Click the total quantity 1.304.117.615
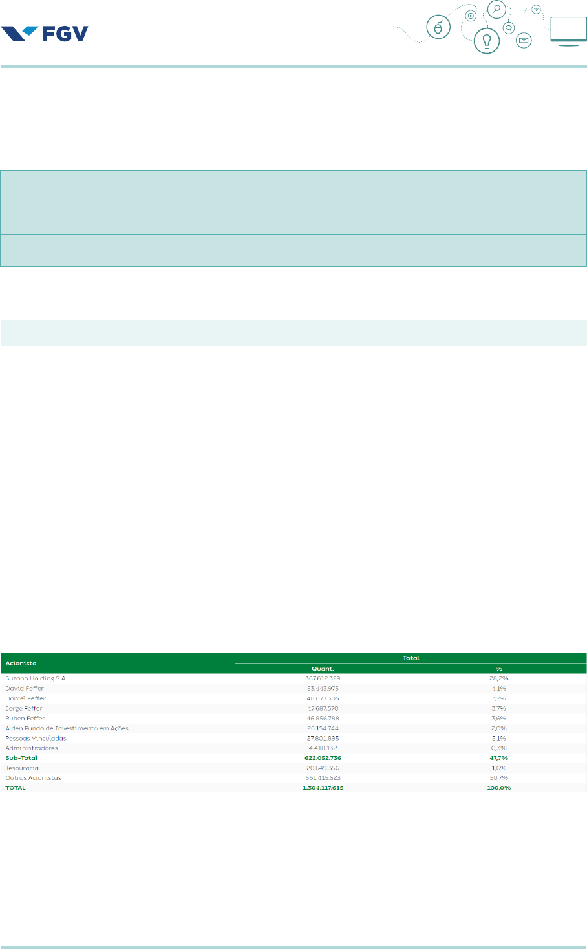 coord(323,788)
